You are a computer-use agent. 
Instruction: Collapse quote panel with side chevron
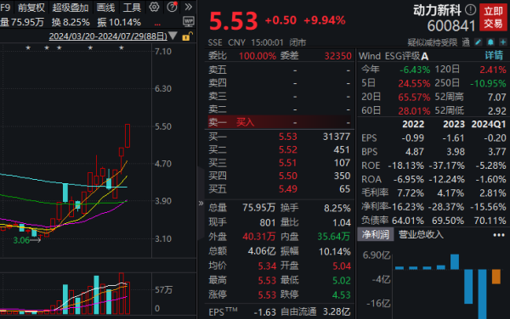(201, 204)
